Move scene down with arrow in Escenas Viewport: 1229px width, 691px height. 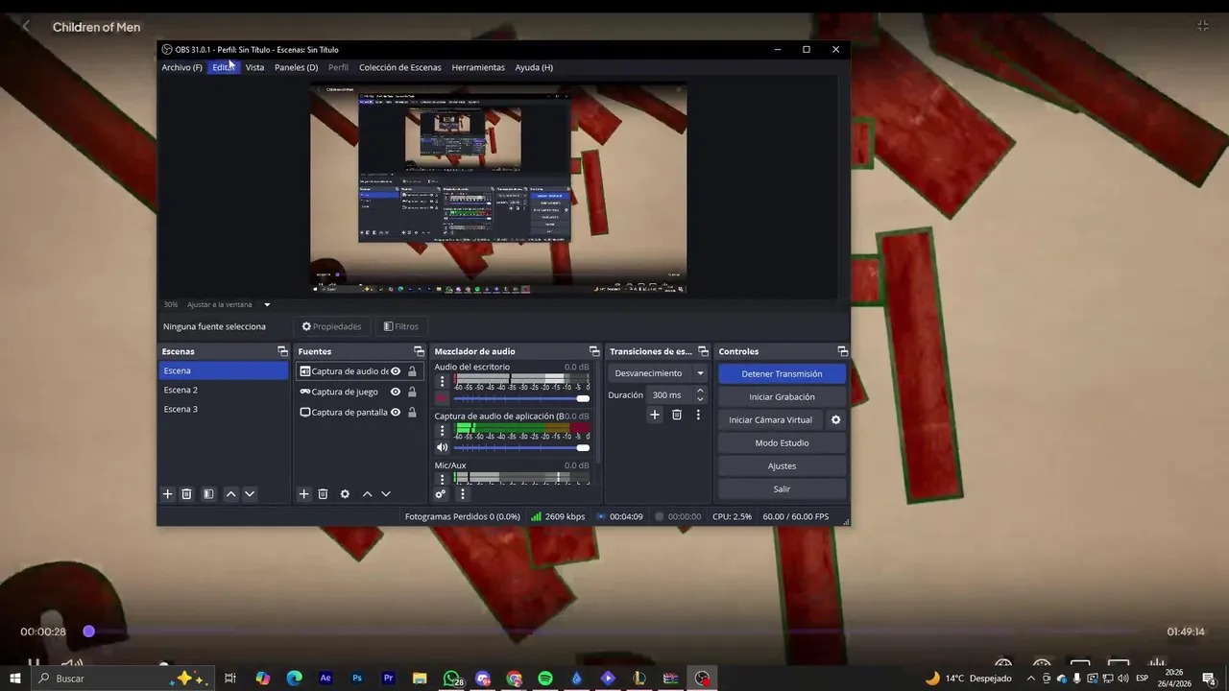tap(250, 494)
